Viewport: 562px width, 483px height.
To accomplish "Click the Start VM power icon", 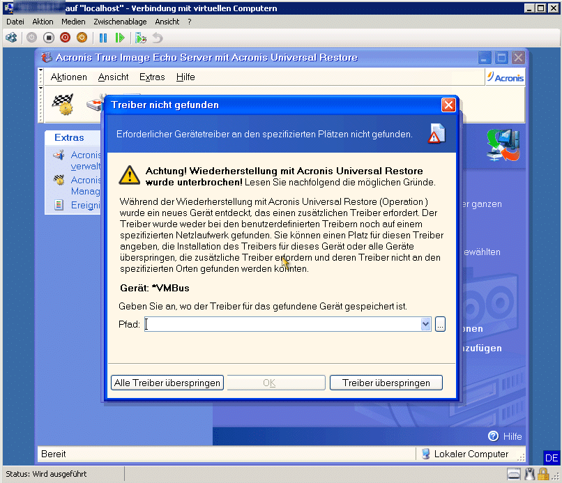I will 31,38.
